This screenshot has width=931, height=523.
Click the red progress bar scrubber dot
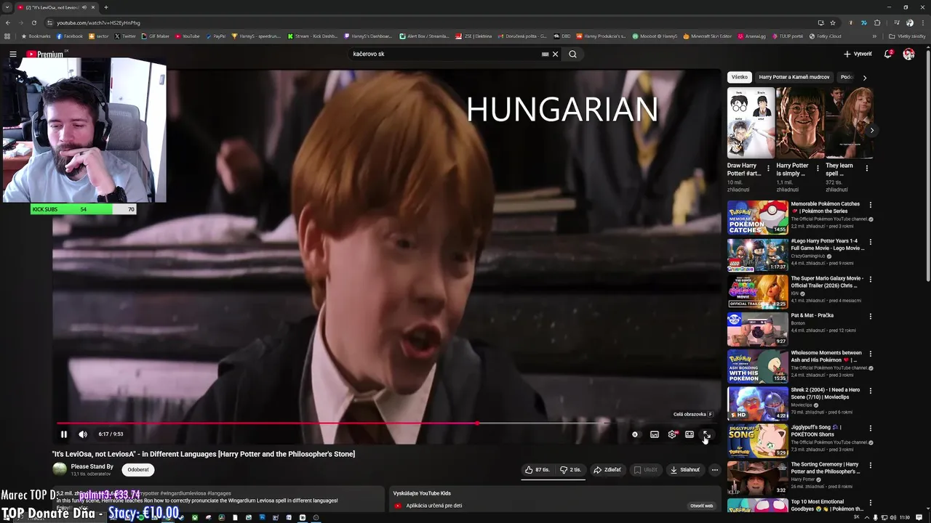click(476, 423)
